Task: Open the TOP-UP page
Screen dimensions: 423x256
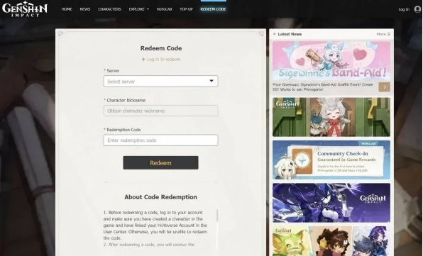Action: pos(186,9)
